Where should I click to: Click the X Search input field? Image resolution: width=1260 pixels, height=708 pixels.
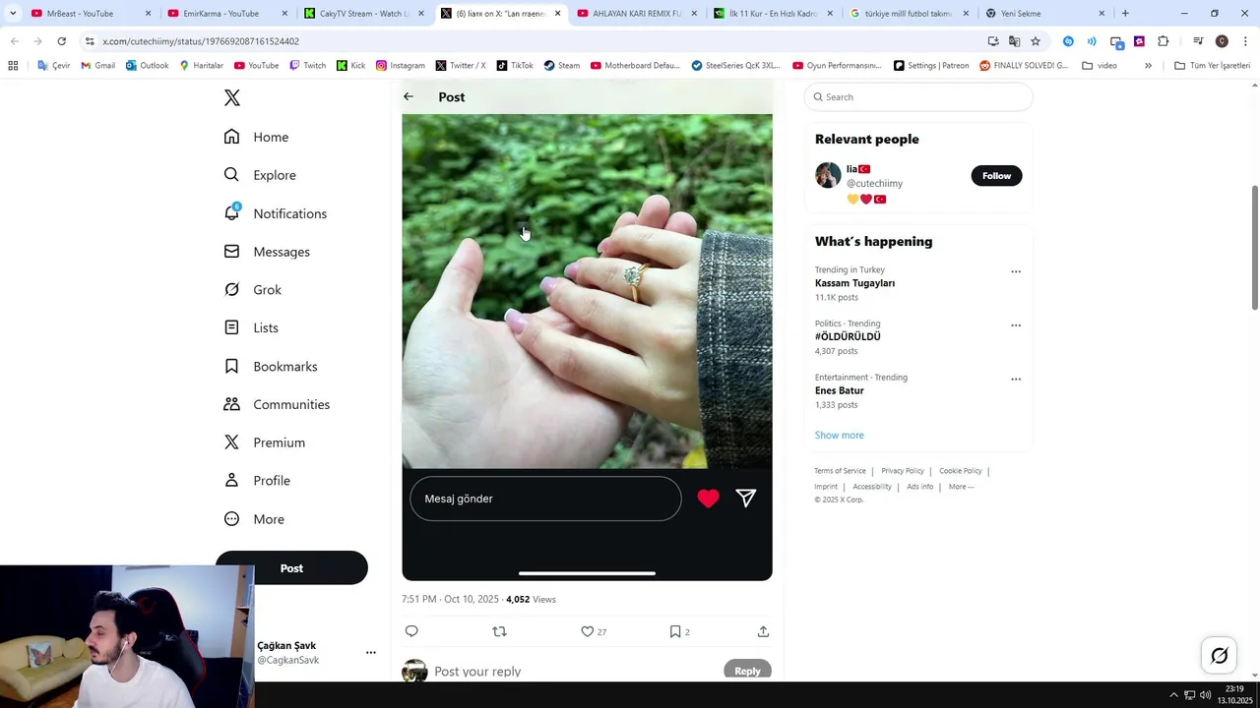pos(918,97)
